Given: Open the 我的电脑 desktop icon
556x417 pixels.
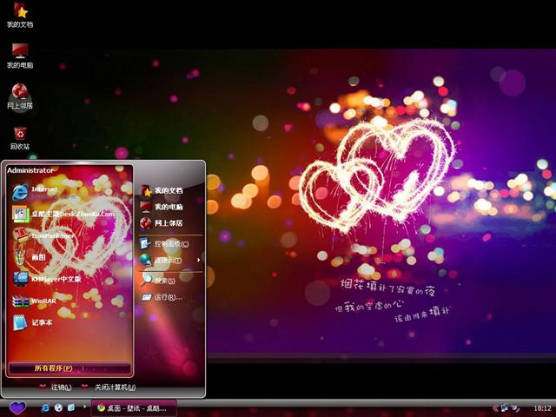Looking at the screenshot, I should [20, 56].
